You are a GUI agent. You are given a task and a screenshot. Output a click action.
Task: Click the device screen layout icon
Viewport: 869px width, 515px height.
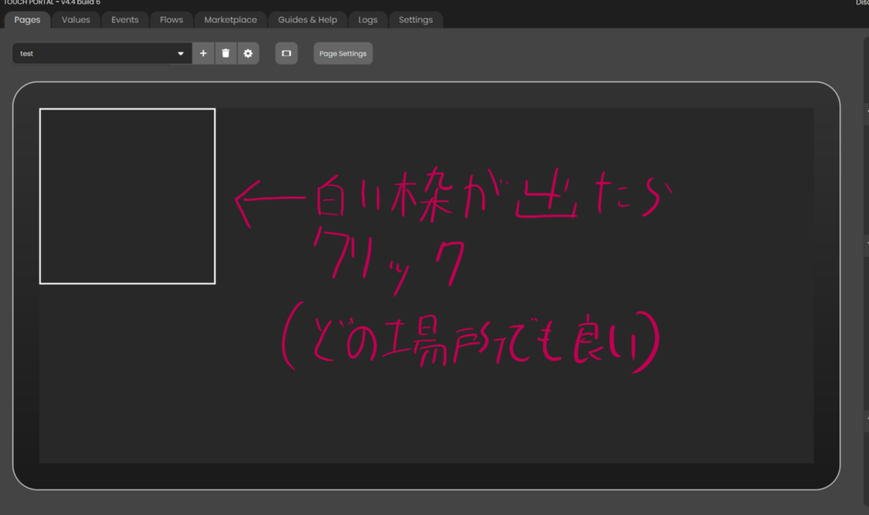click(286, 53)
